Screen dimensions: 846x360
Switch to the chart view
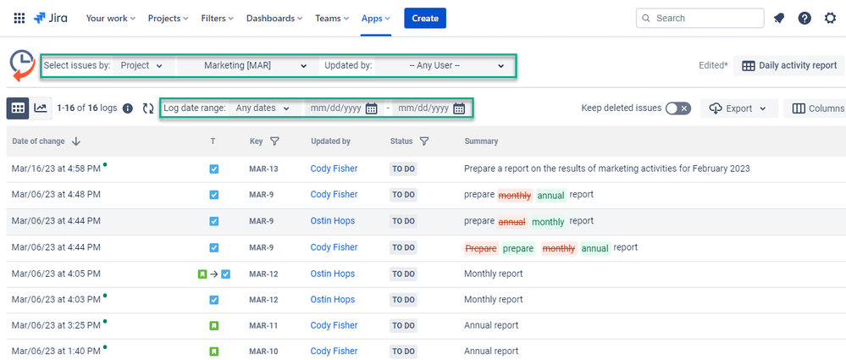tap(41, 108)
